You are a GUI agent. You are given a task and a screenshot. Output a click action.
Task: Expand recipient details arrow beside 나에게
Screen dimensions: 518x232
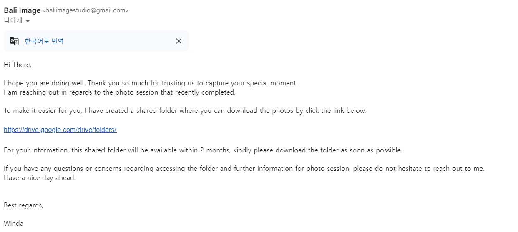[28, 21]
